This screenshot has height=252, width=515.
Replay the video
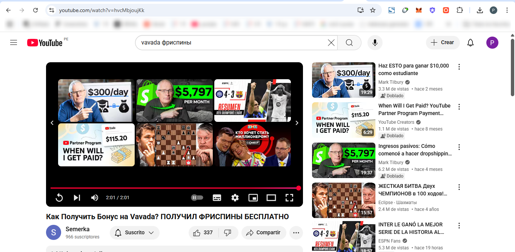[59, 197]
